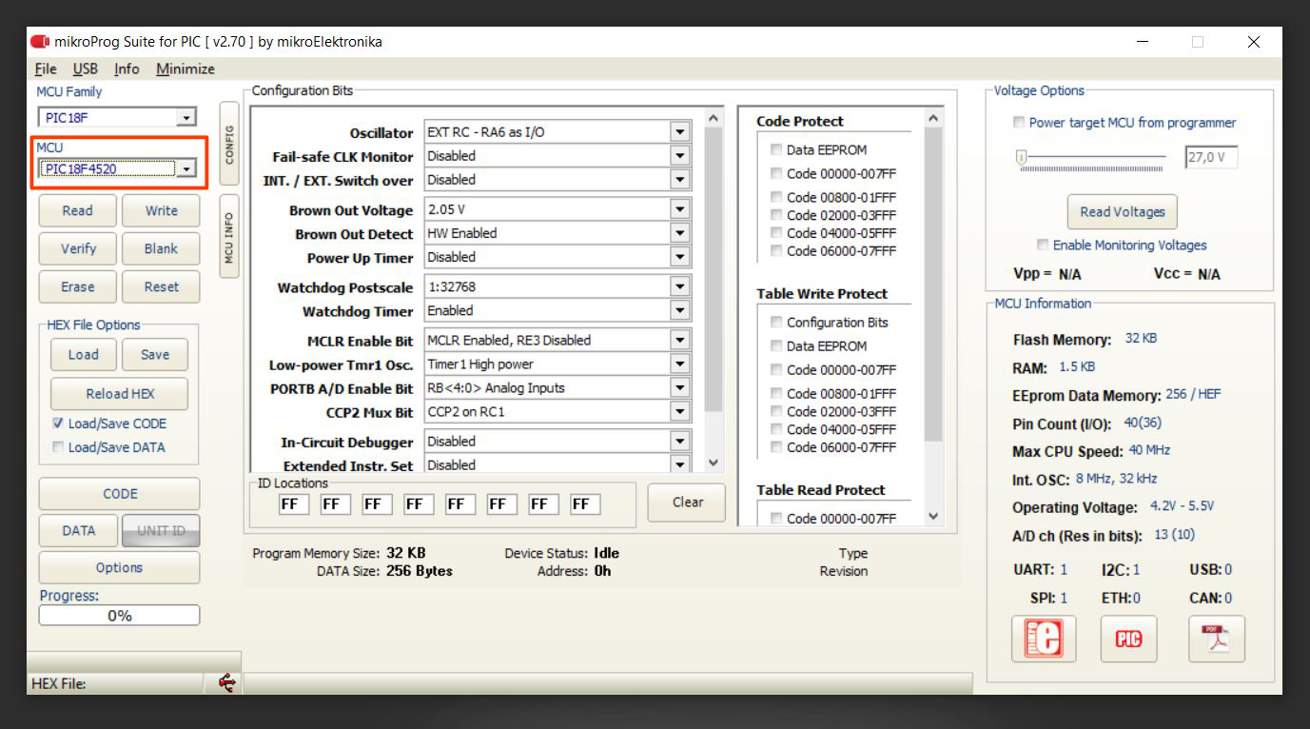
Task: Enable Monitoring Voltages checkbox
Action: (x=1044, y=245)
